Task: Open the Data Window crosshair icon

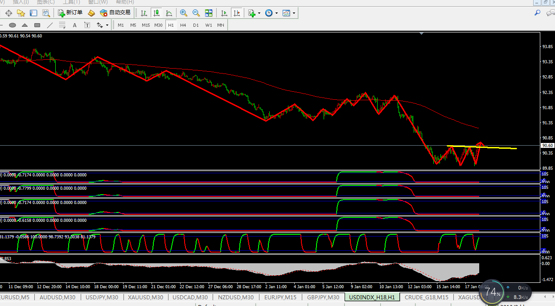Action: click(8, 13)
